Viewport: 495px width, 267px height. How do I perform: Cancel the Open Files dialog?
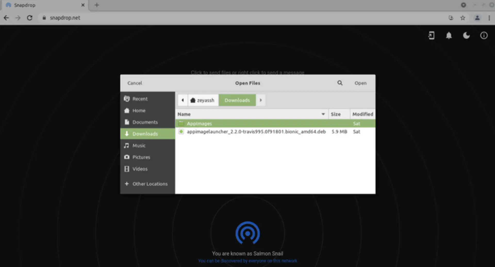(135, 83)
